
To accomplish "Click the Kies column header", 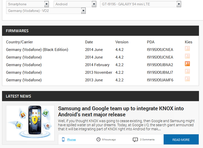I will (189, 42).
